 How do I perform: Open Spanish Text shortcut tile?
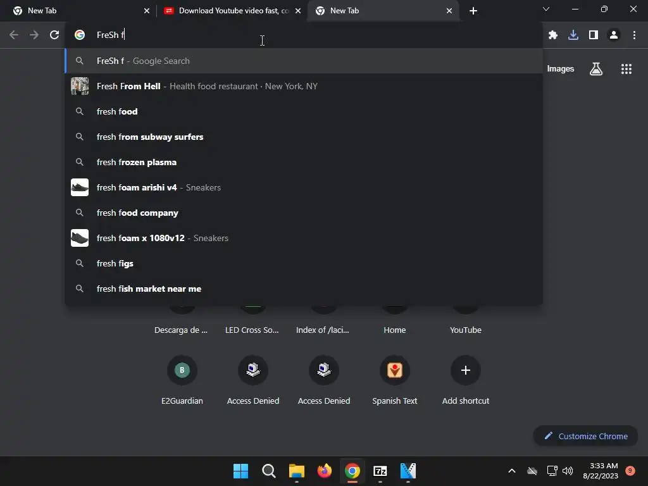[395, 378]
